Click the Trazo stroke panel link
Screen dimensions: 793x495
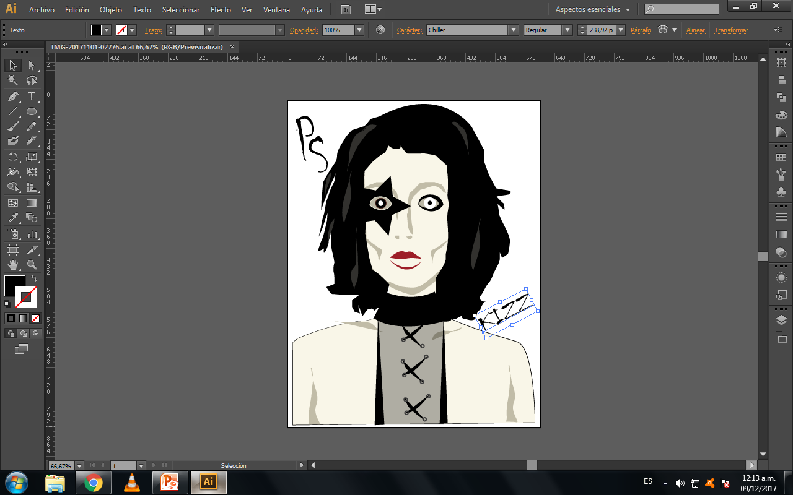[x=154, y=30]
